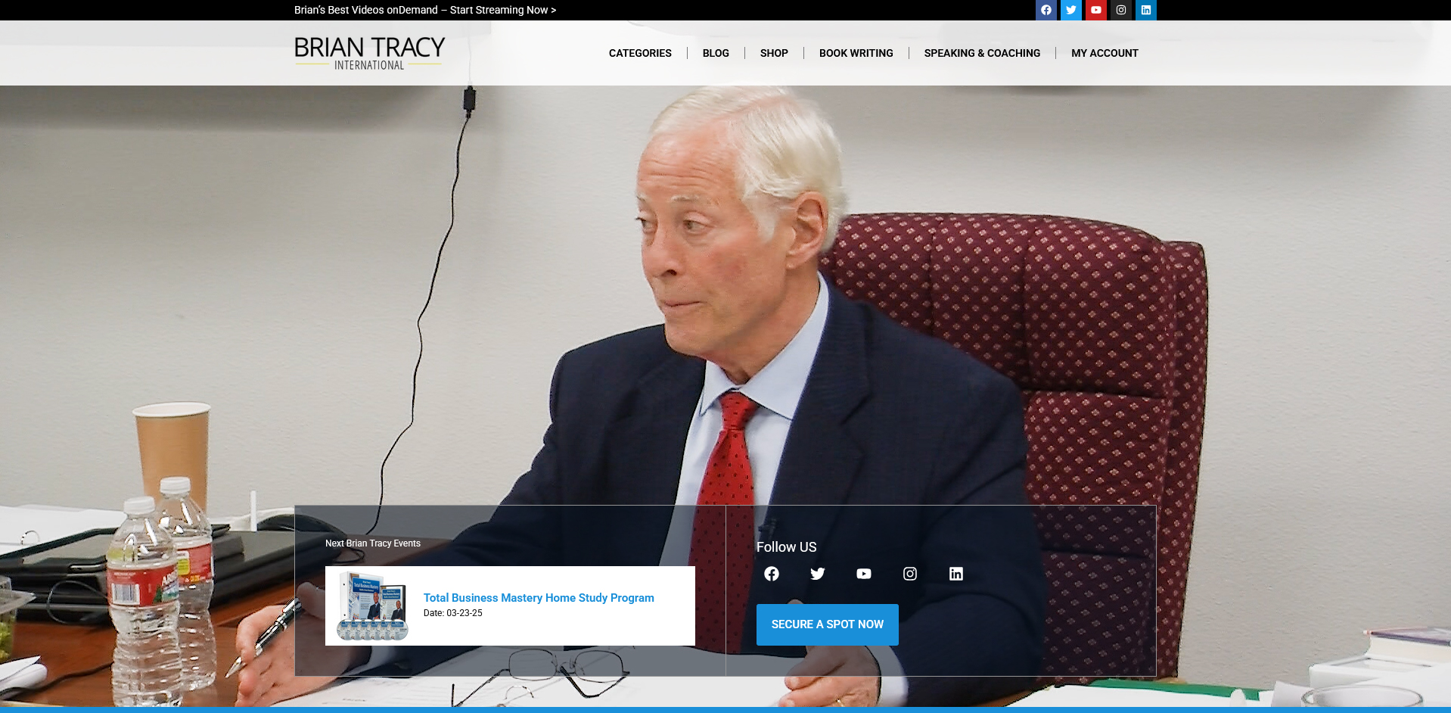This screenshot has width=1451, height=713.
Task: Click the Facebook icon in top bar
Action: pyautogui.click(x=1046, y=10)
